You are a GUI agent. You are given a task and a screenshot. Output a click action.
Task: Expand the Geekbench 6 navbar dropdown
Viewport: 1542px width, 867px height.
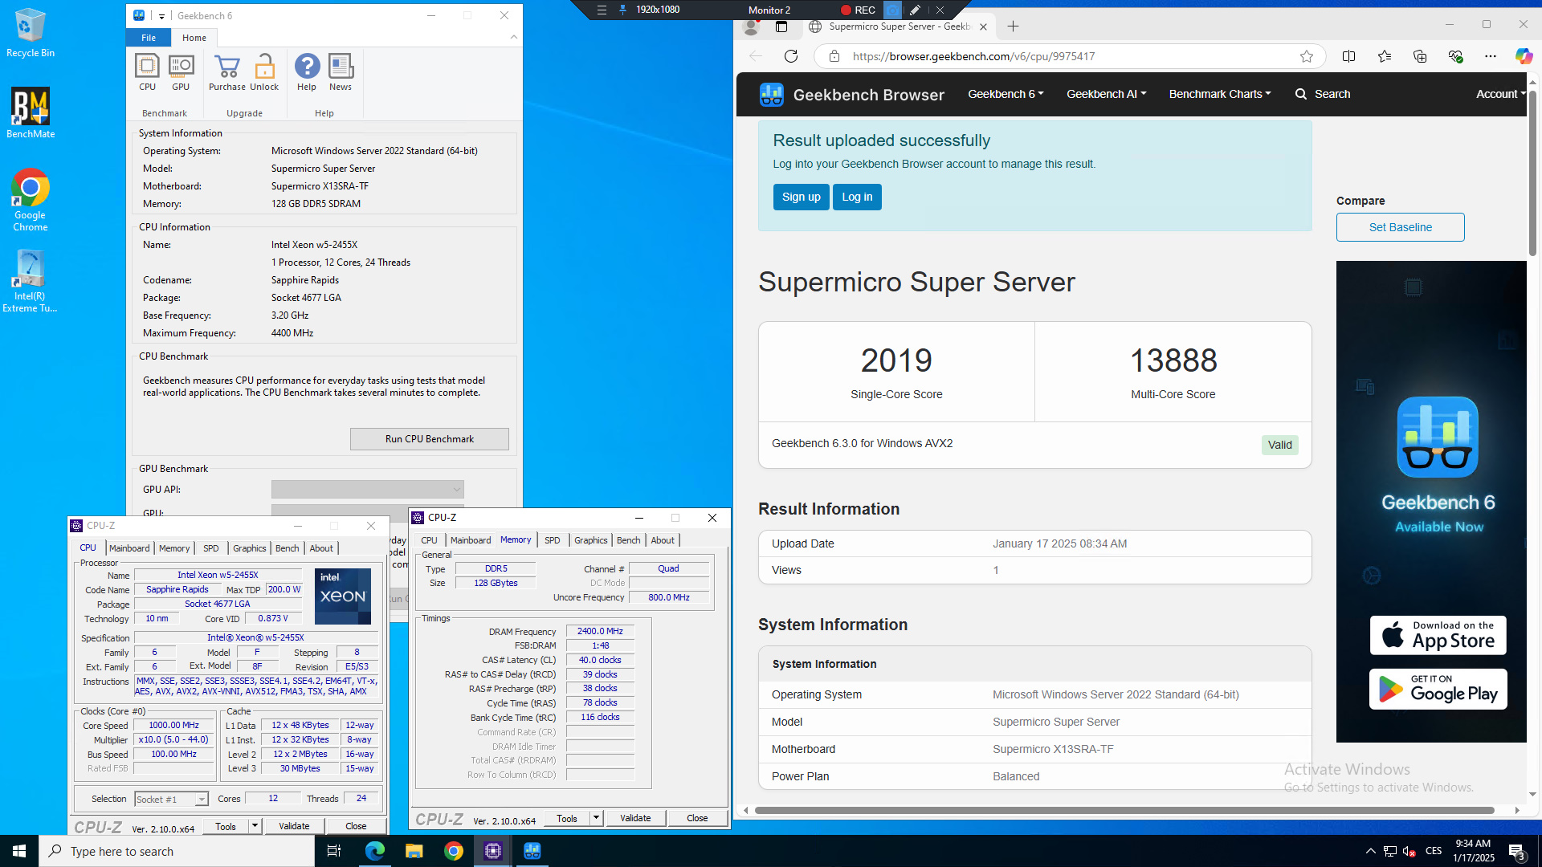coord(1006,94)
